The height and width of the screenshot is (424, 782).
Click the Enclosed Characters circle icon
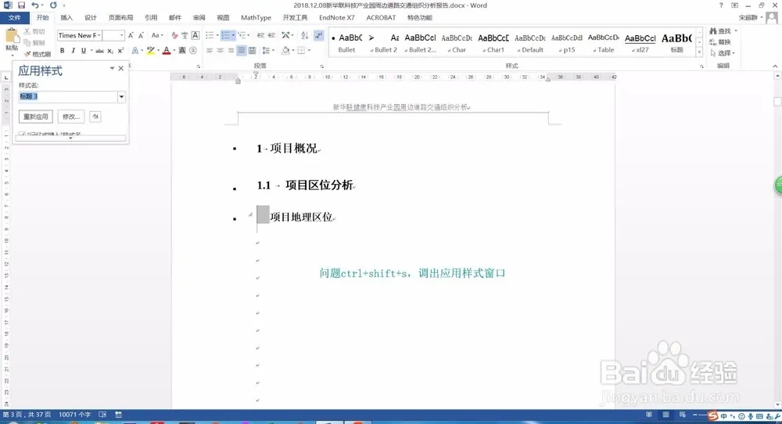coord(193,50)
